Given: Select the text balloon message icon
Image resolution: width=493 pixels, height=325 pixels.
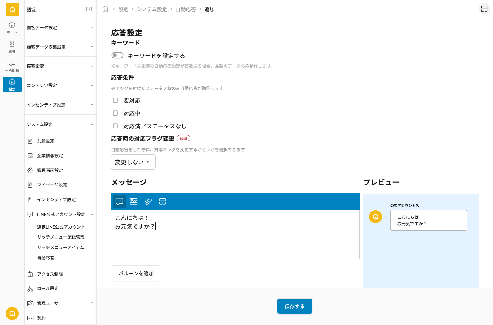Looking at the screenshot, I should pyautogui.click(x=119, y=202).
